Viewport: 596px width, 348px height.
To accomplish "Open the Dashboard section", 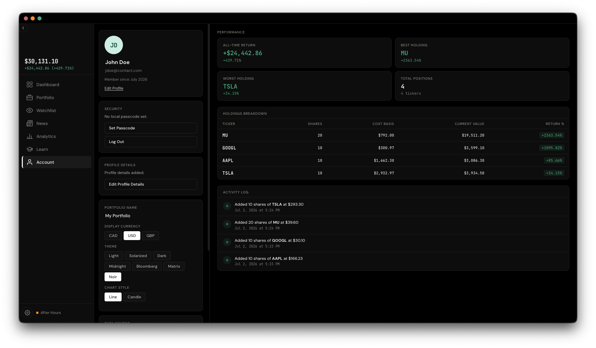I will tap(57, 84).
